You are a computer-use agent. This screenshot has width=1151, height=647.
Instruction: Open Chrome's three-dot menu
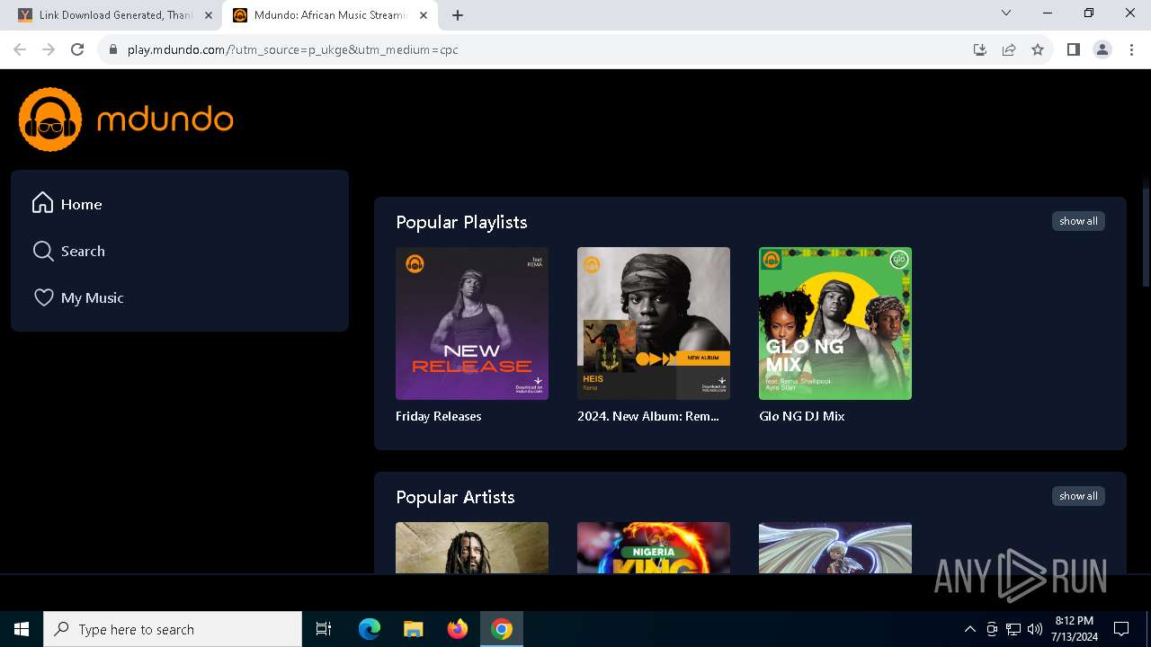pos(1131,49)
